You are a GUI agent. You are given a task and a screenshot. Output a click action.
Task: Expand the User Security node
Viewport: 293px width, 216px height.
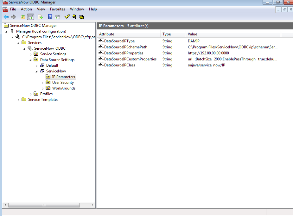(43, 83)
